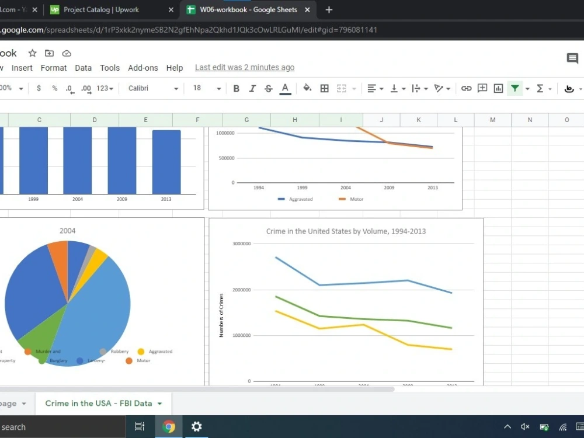The image size is (584, 438).
Task: Close the W06-workbook browser tab
Action: [x=307, y=10]
